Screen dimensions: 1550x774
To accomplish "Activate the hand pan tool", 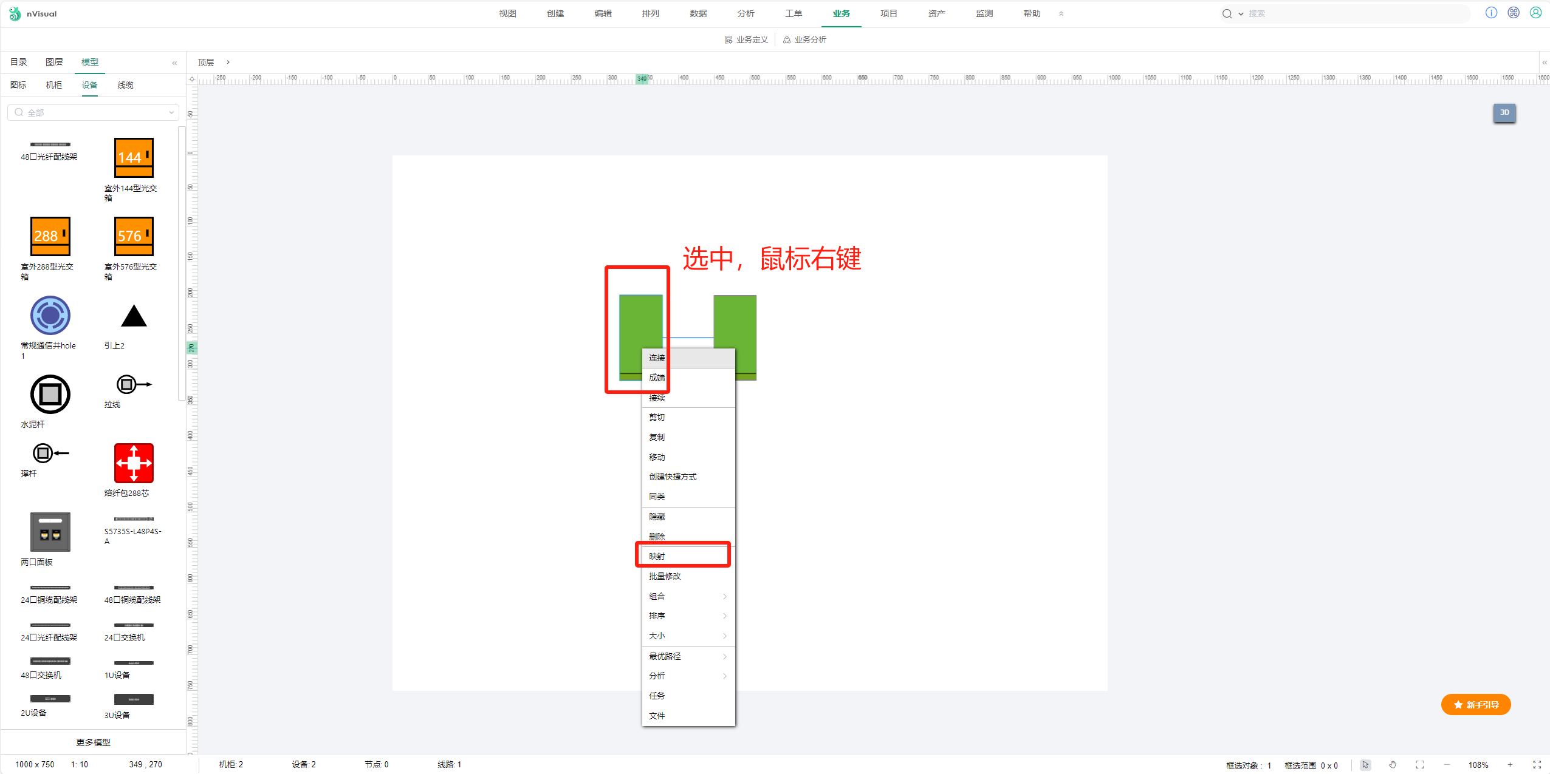I will (x=1393, y=765).
